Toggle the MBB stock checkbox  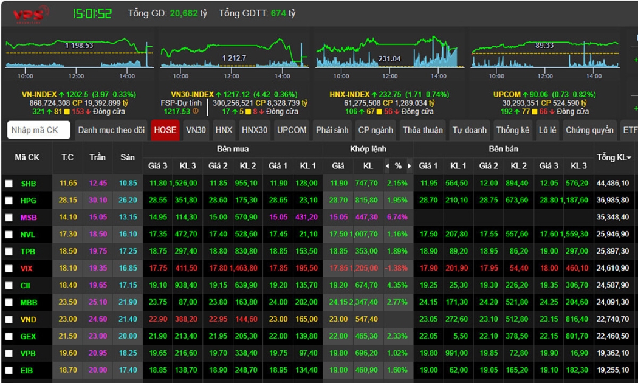click(9, 303)
